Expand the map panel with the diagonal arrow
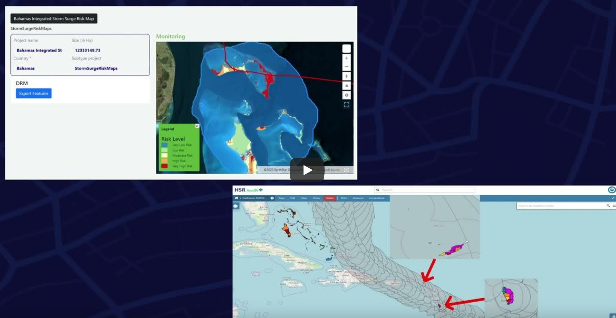Viewport: 616px width, 318px height. pos(613,198)
